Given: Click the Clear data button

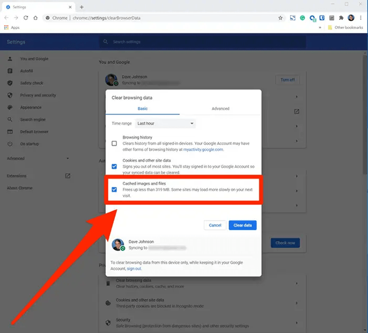Looking at the screenshot, I should coord(242,225).
